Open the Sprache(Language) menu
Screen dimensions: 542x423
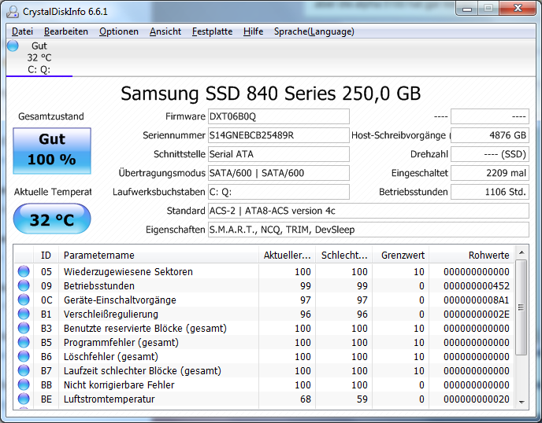point(314,31)
